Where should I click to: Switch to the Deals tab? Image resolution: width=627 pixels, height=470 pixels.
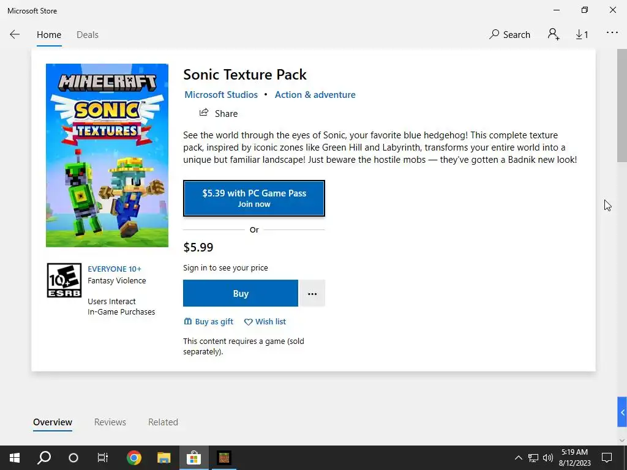88,35
